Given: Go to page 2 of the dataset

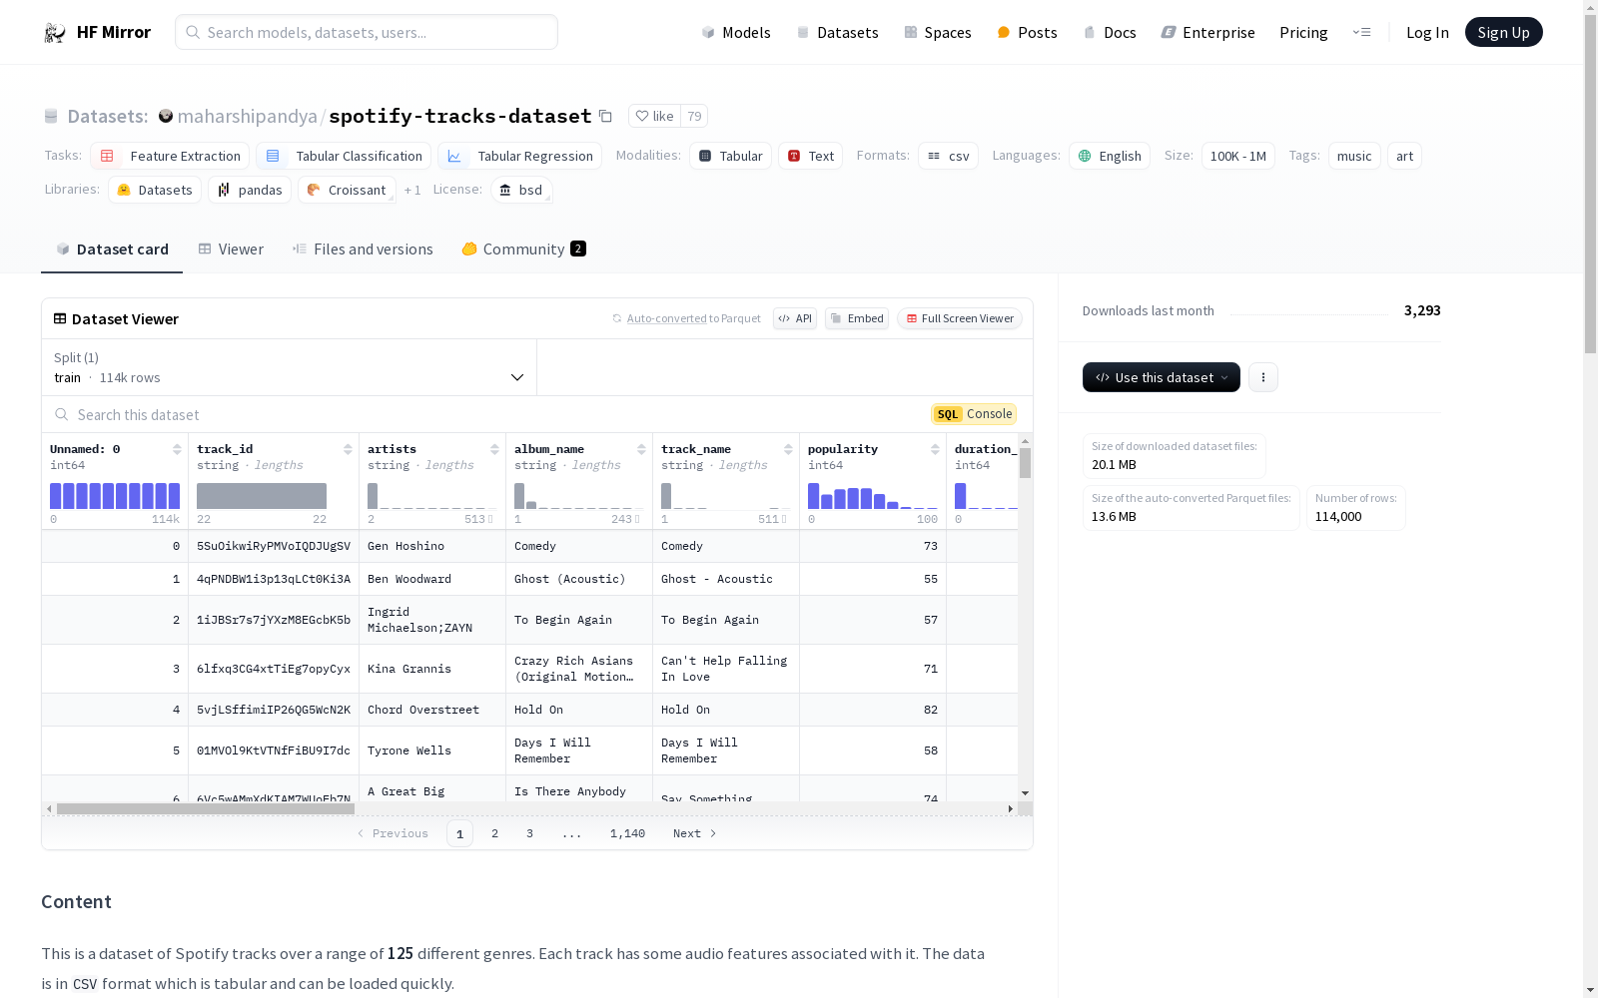Looking at the screenshot, I should (494, 833).
